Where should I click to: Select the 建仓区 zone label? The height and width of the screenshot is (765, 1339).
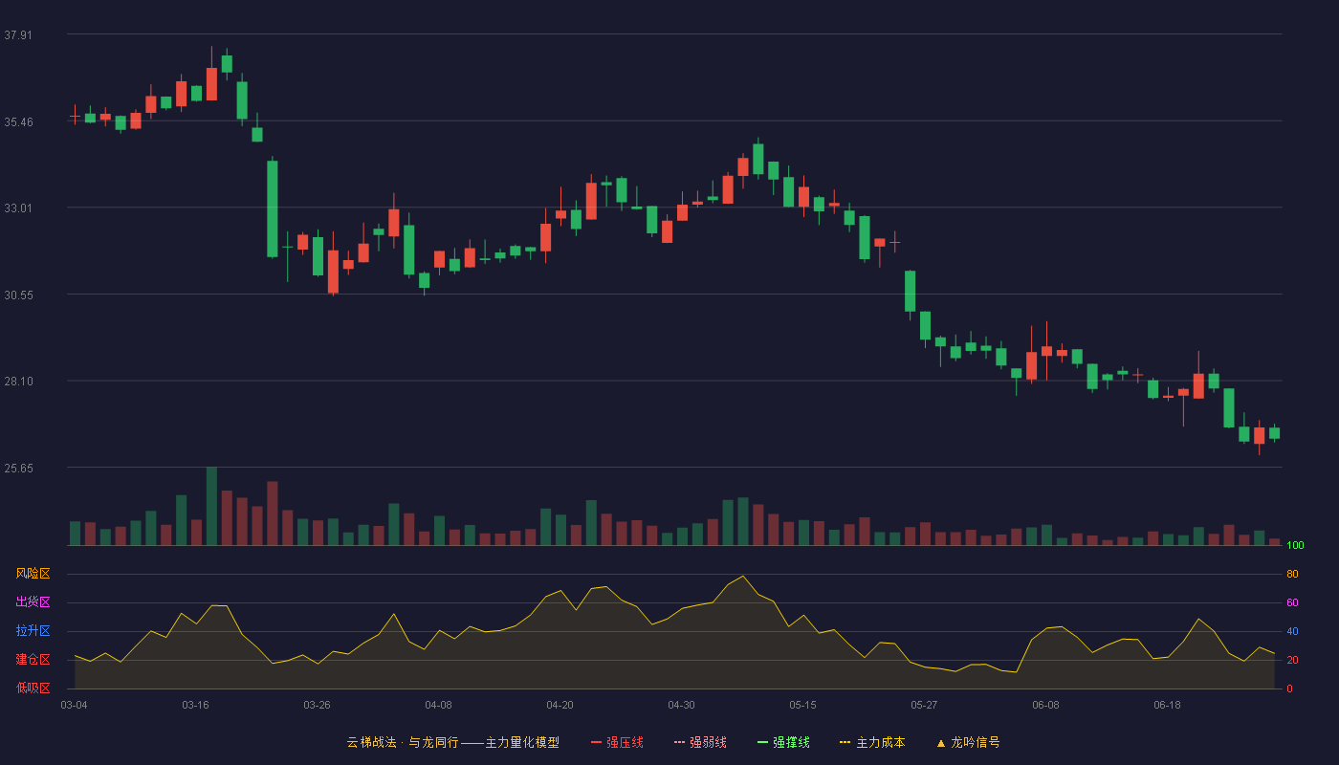[x=33, y=660]
